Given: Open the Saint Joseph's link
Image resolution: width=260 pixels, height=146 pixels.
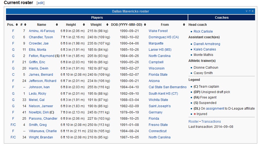Looking at the screenshot, I should (160, 106).
